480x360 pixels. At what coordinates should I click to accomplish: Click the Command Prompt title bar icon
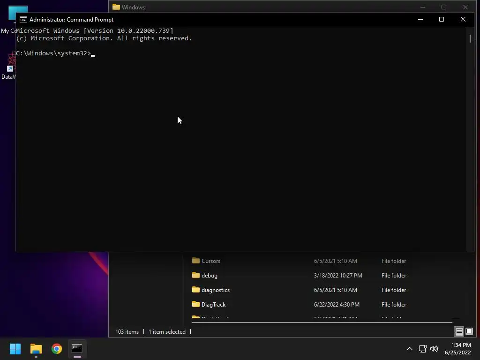tap(23, 20)
